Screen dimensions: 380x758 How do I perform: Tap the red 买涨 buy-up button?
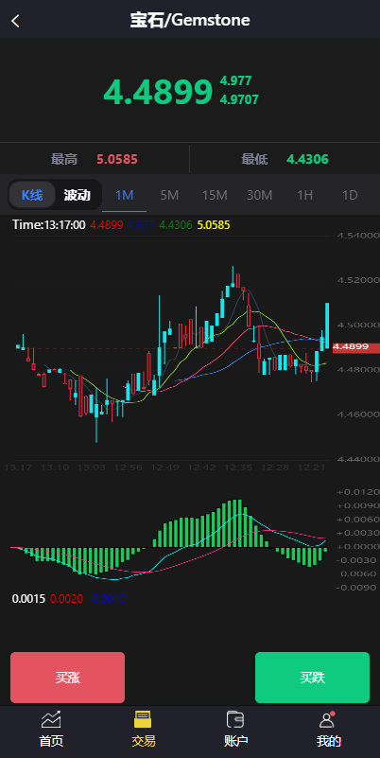pos(68,678)
